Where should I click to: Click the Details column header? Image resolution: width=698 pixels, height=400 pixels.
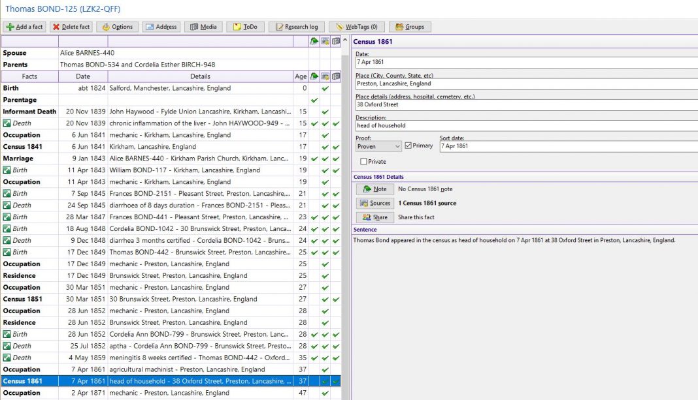pyautogui.click(x=201, y=76)
